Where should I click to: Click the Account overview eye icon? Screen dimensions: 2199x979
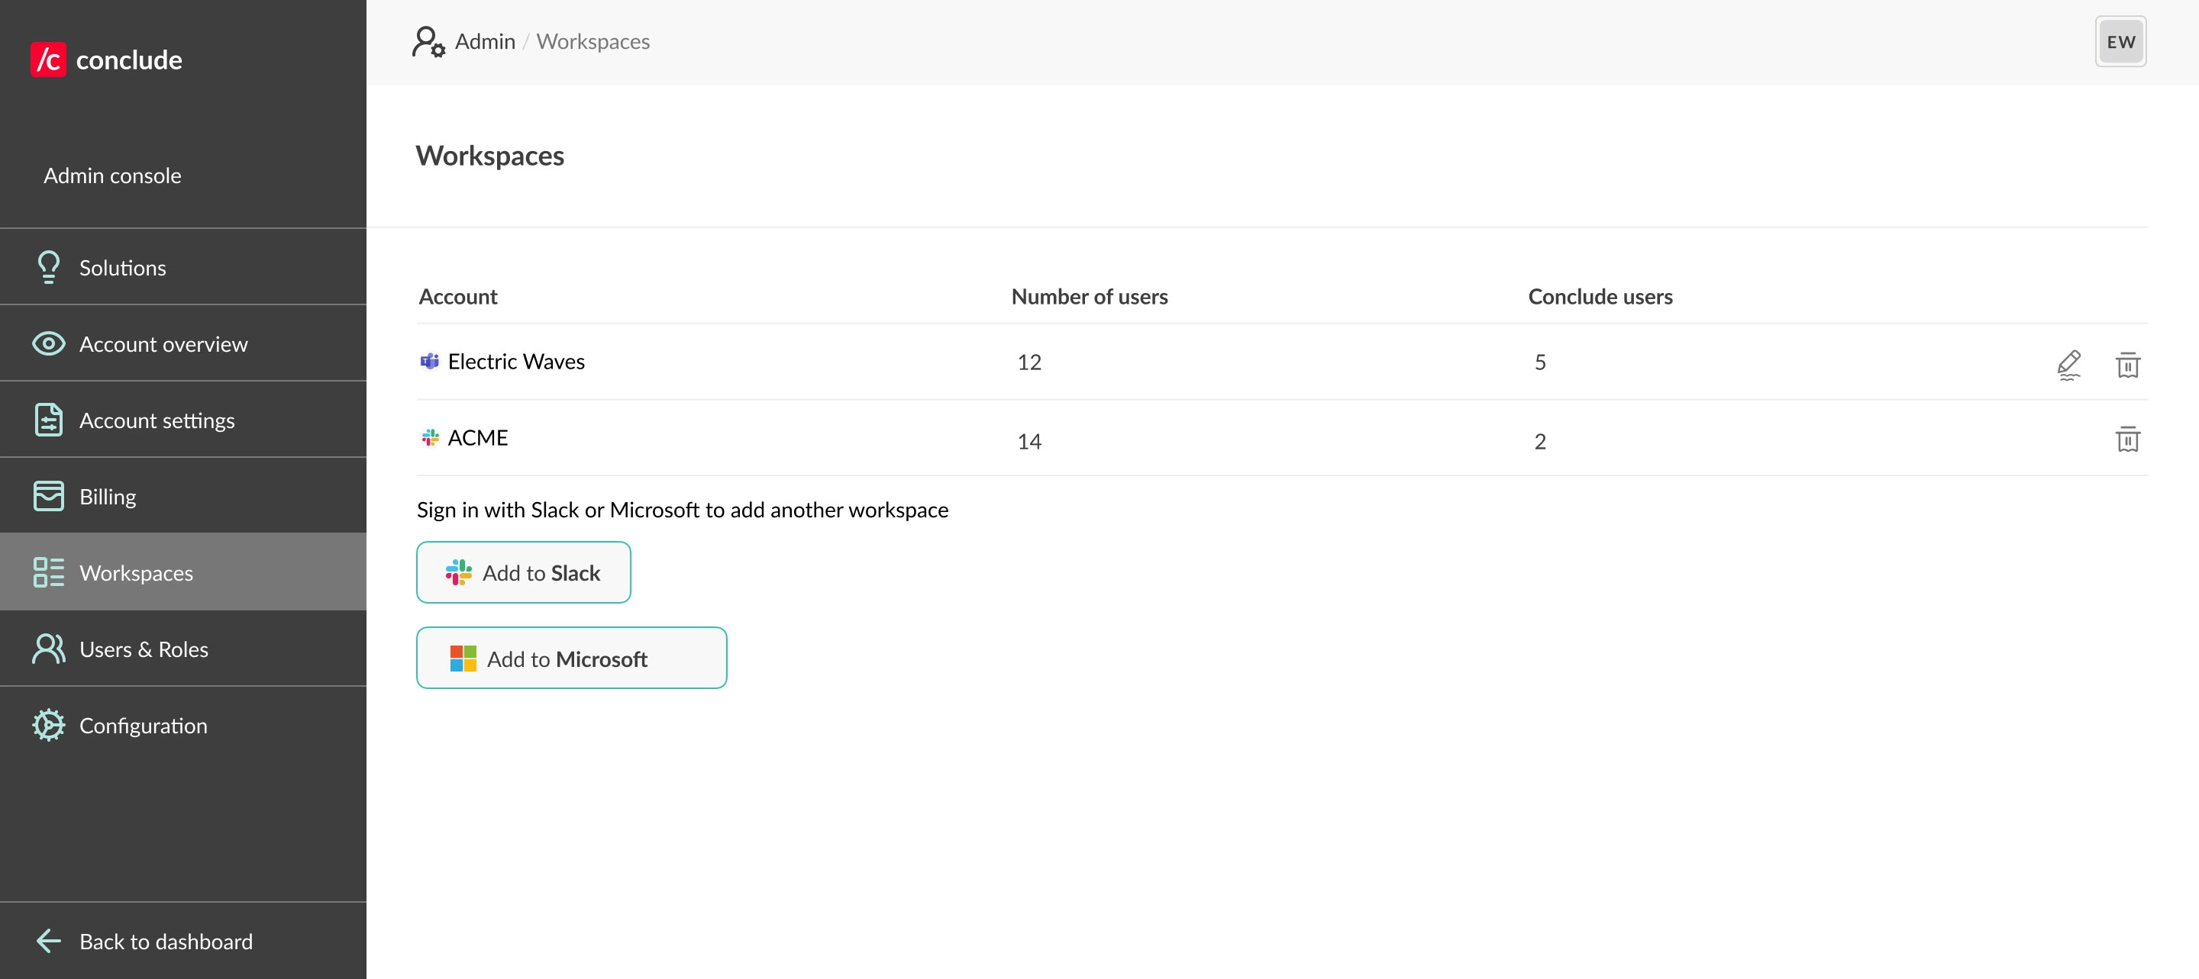pyautogui.click(x=49, y=343)
